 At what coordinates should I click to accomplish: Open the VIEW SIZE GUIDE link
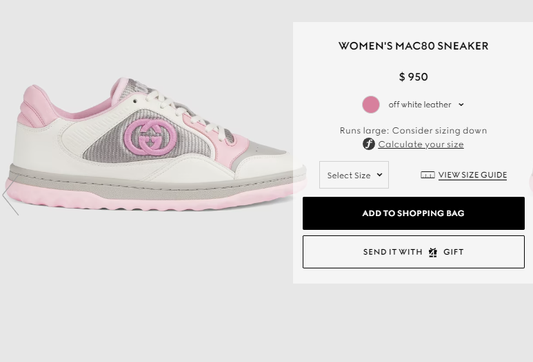pyautogui.click(x=472, y=175)
